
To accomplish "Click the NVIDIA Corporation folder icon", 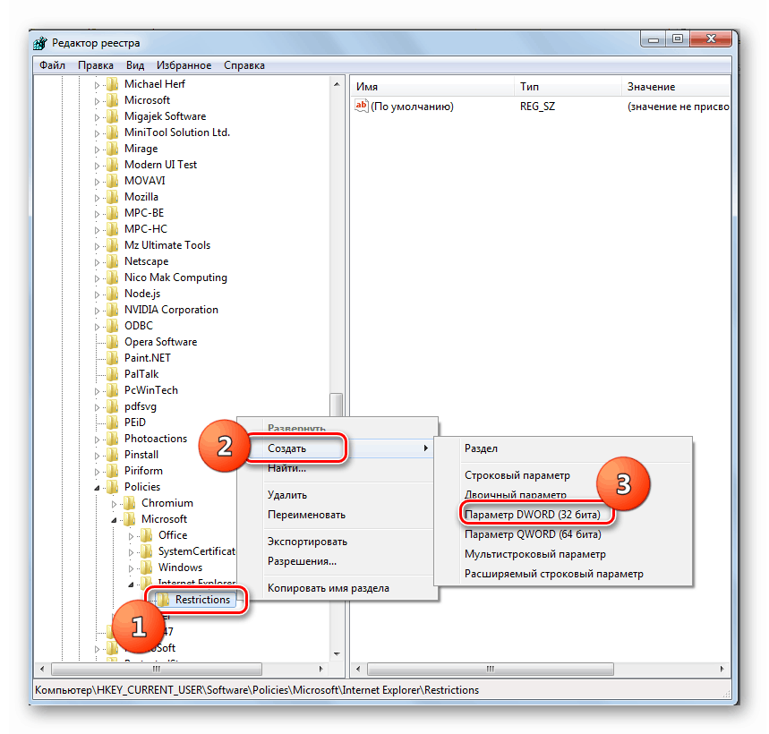I will coord(113,310).
